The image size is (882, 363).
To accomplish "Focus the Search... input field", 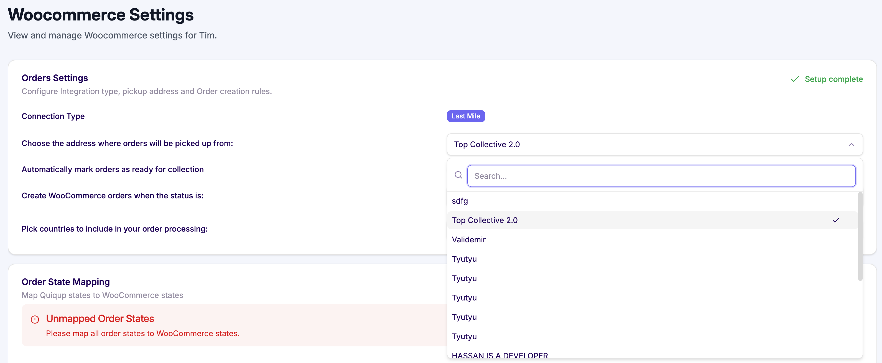I will [x=661, y=176].
